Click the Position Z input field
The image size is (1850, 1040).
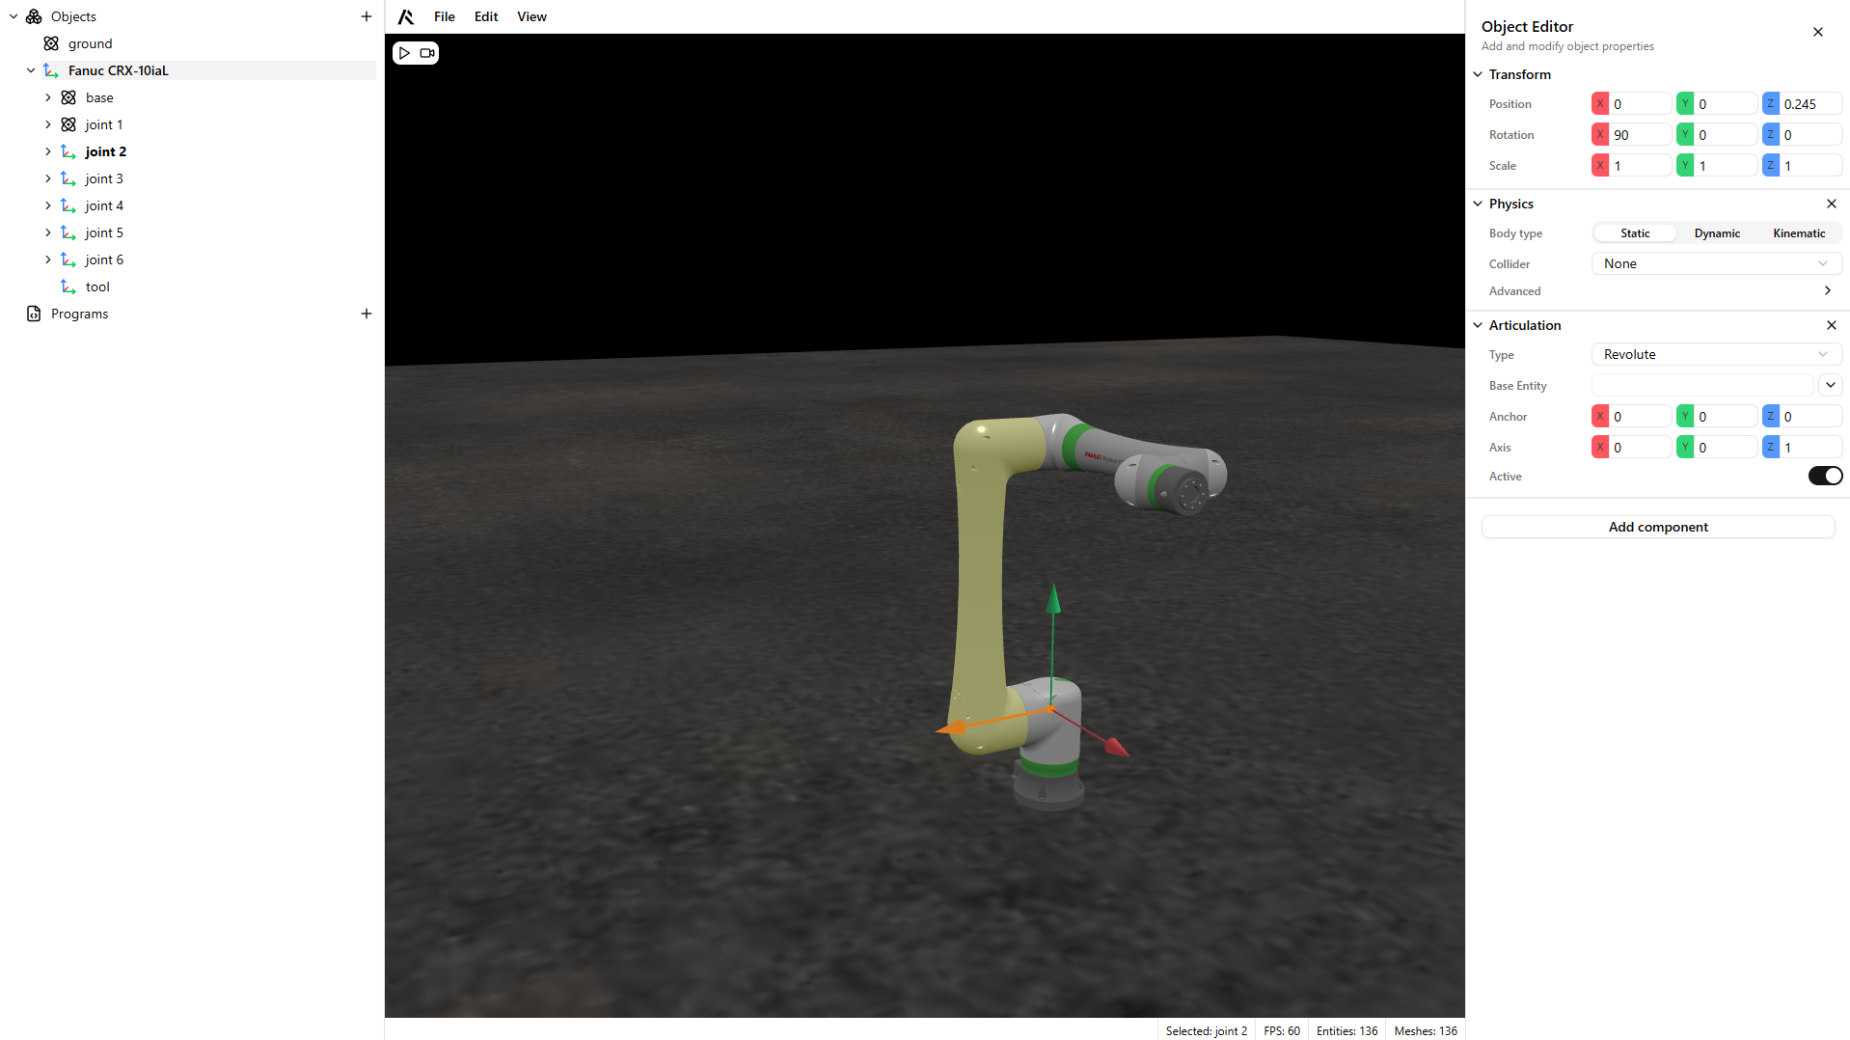coord(1809,104)
